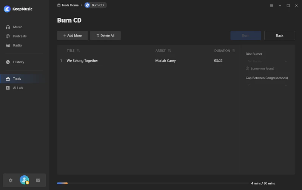Minimize the KeepMusic window
Viewport: 302px width, 190px height.
(280, 6)
